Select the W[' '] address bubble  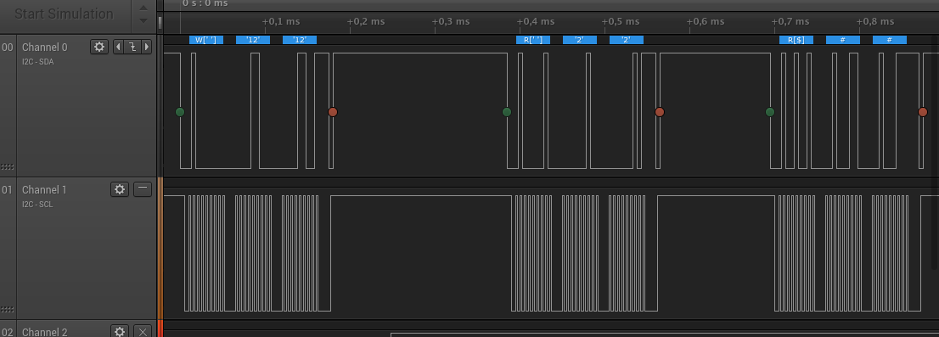(x=206, y=40)
